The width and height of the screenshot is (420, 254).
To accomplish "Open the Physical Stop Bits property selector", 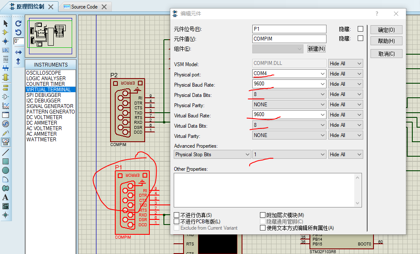I will click(213, 155).
